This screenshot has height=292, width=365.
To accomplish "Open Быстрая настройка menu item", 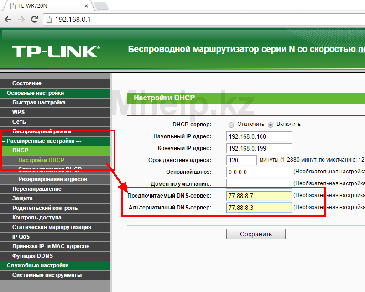I will click(55, 103).
